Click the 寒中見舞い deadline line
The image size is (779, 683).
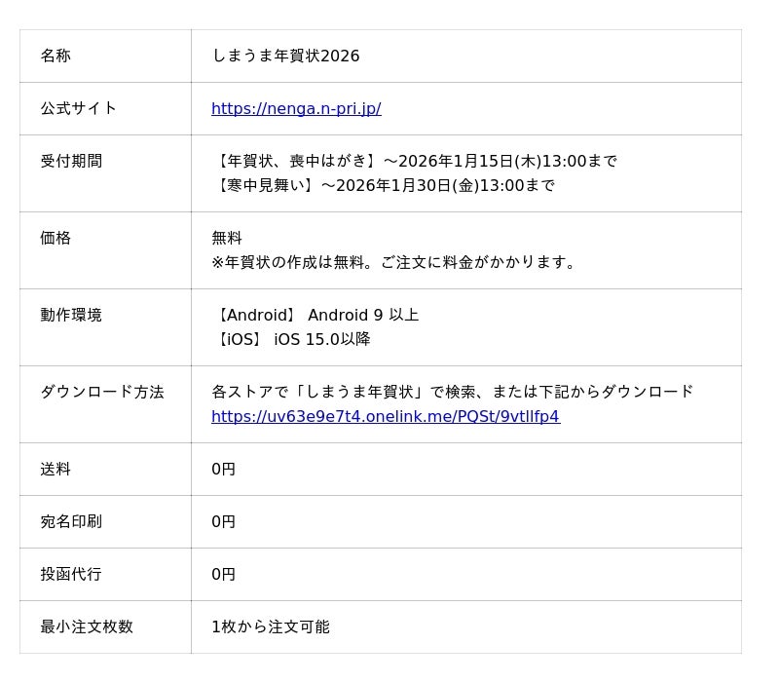[383, 185]
